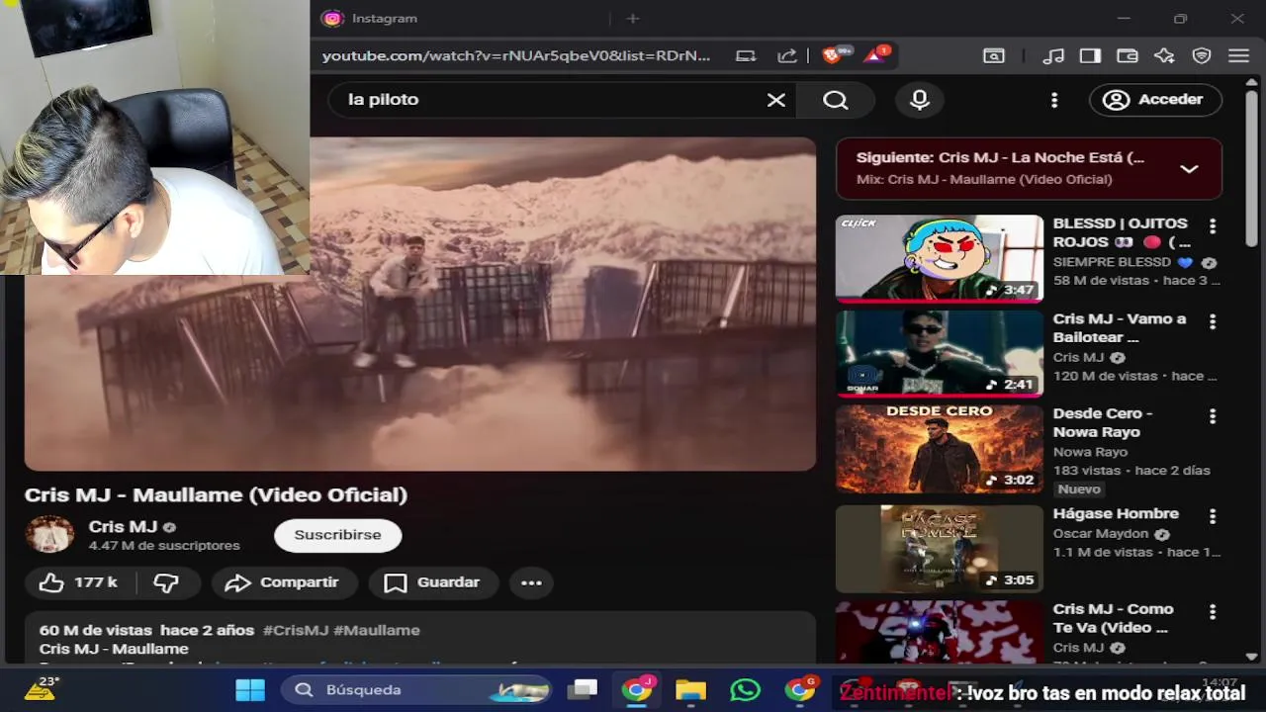The width and height of the screenshot is (1266, 712).
Task: Open Cris MJ Como Te Va video title
Action: [x=1113, y=618]
